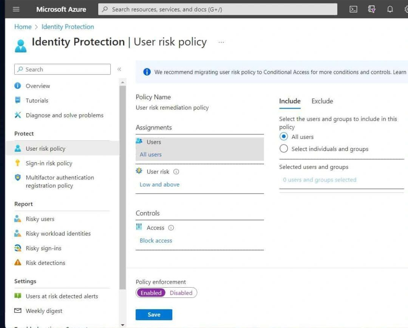Click the sidebar vertical scrollbar thumb
Screen dimensions: 408x328
click(122, 187)
